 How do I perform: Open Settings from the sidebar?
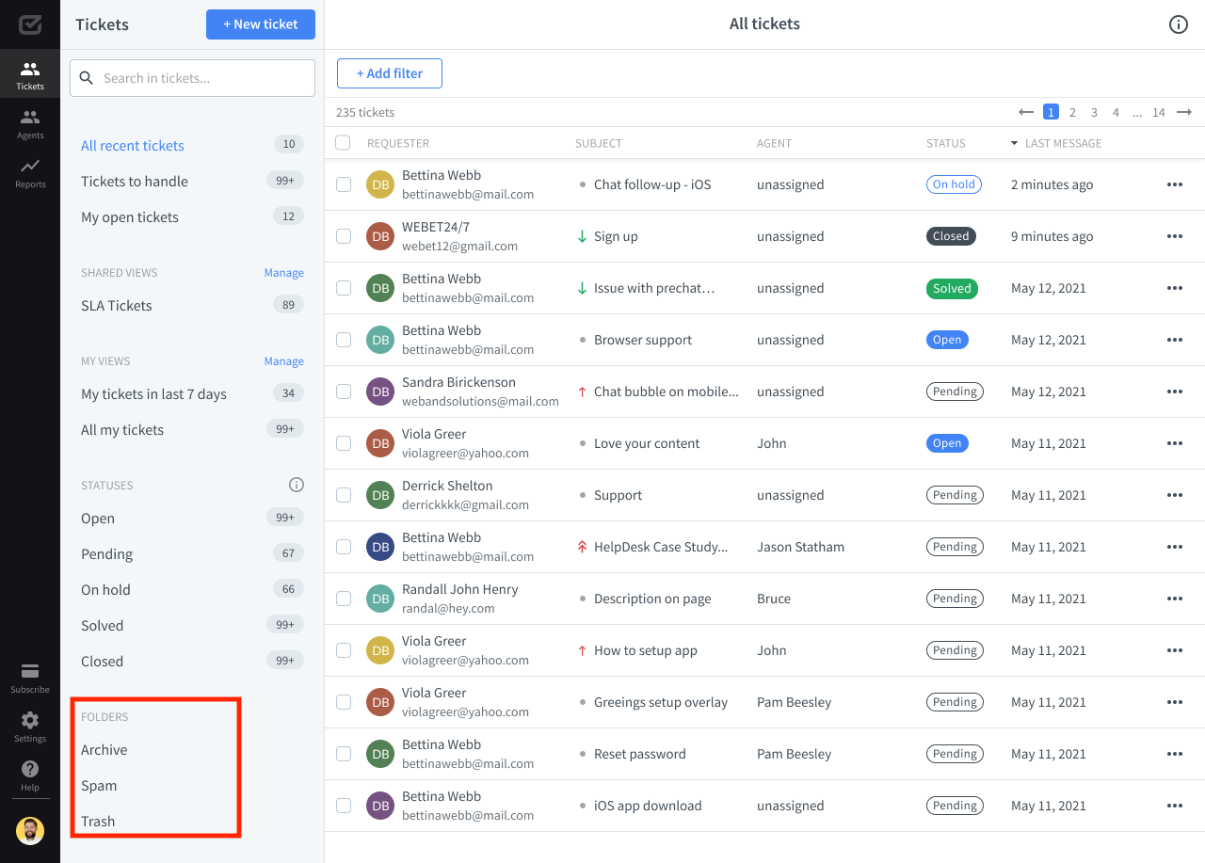(x=30, y=727)
